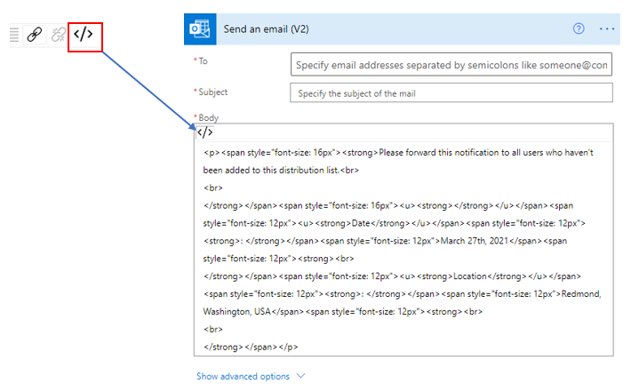Click the code view icon in toolbar snippet

click(x=83, y=34)
